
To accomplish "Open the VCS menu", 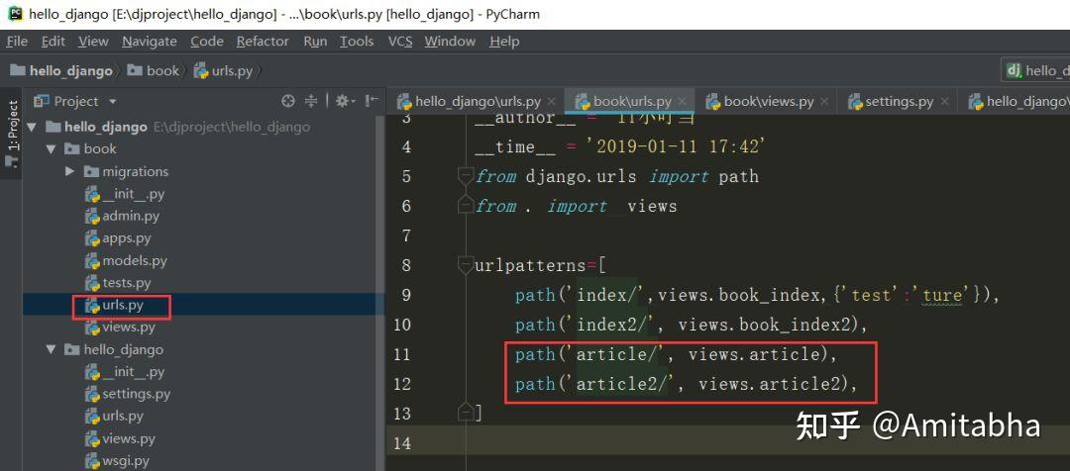I will tap(400, 42).
